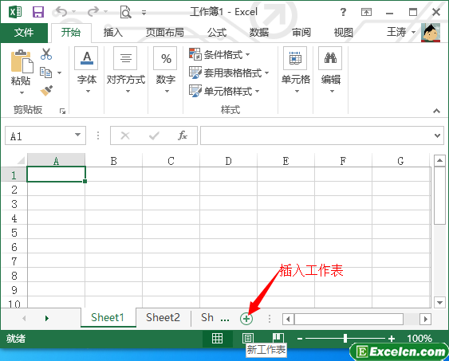Expand the formula bar with chevron
The width and height of the screenshot is (449, 361).
(x=437, y=135)
